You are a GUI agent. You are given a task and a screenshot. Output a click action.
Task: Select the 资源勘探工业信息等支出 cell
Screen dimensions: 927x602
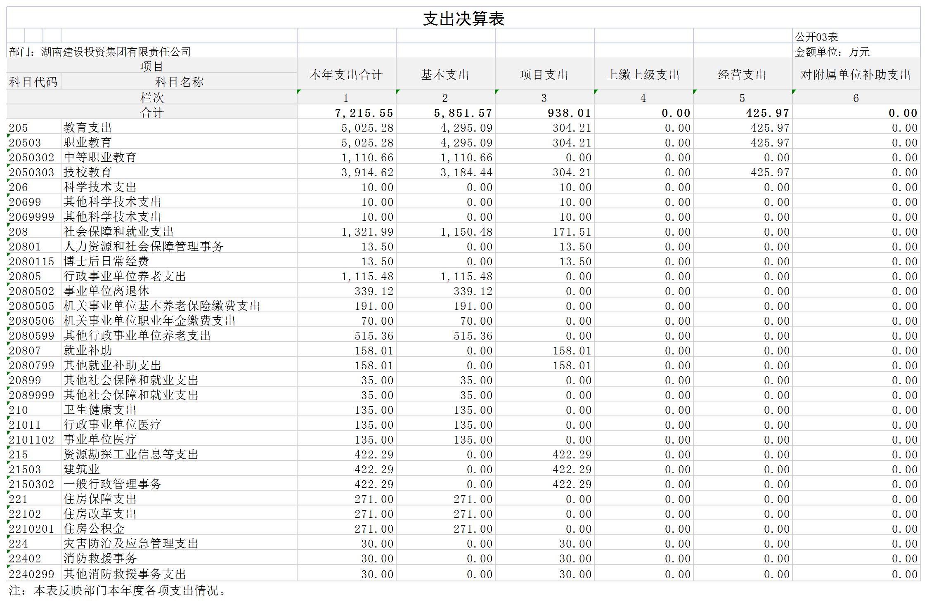[x=179, y=454]
